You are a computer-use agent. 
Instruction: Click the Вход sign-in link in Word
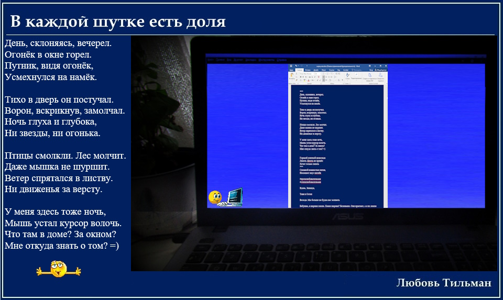point(371,70)
